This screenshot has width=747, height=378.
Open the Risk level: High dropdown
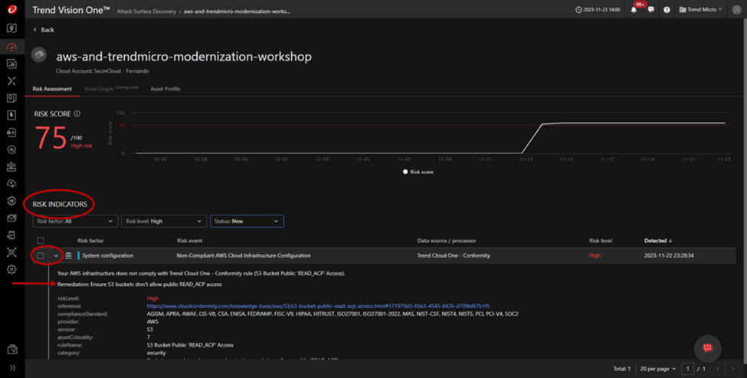pyautogui.click(x=164, y=221)
